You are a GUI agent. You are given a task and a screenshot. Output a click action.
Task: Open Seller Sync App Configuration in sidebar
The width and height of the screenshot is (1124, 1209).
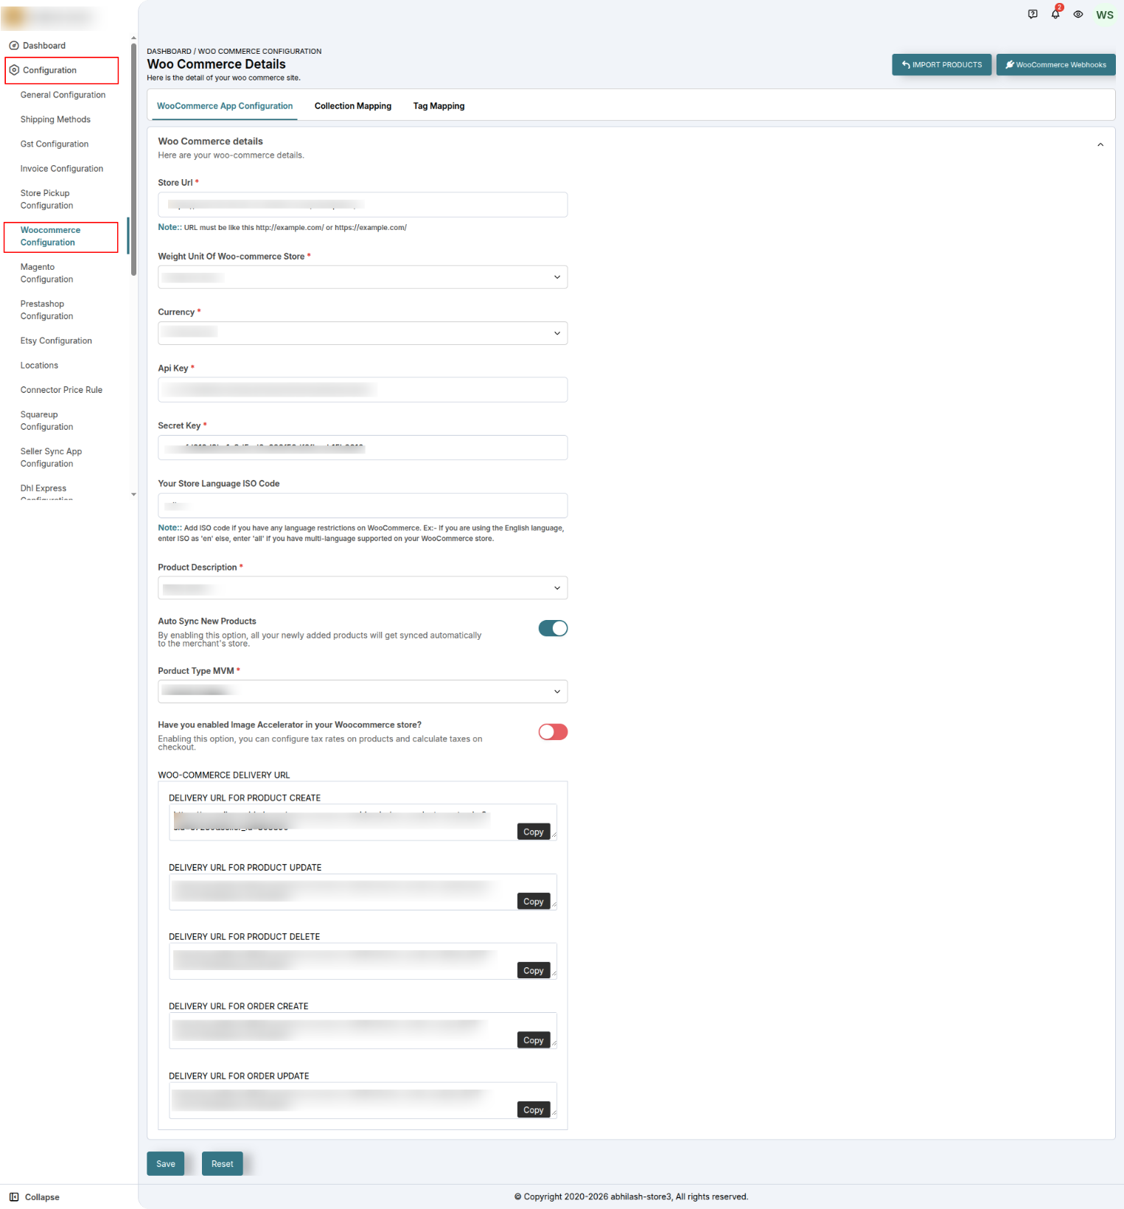point(51,458)
